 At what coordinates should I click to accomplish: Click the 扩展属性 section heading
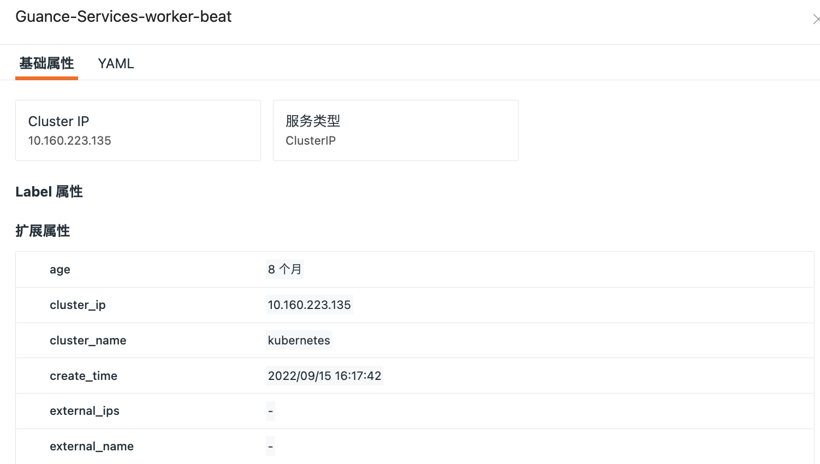[x=43, y=231]
